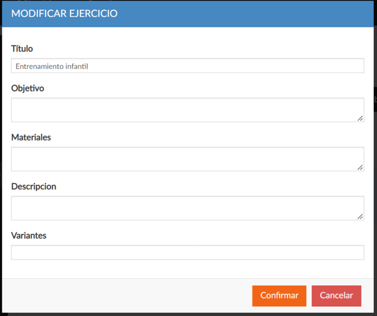Click inside the Materiales text area
377x316 pixels.
click(188, 159)
